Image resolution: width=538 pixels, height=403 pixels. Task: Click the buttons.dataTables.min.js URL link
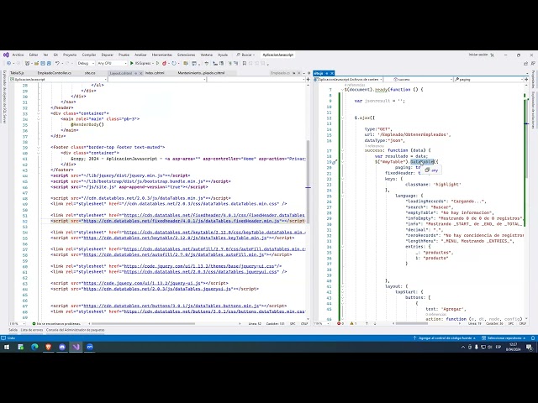171,306
